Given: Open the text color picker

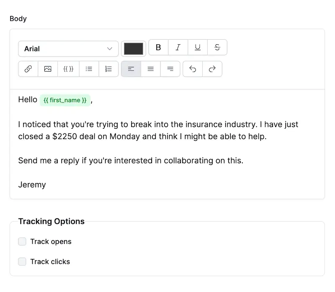Looking at the screenshot, I should (x=133, y=49).
